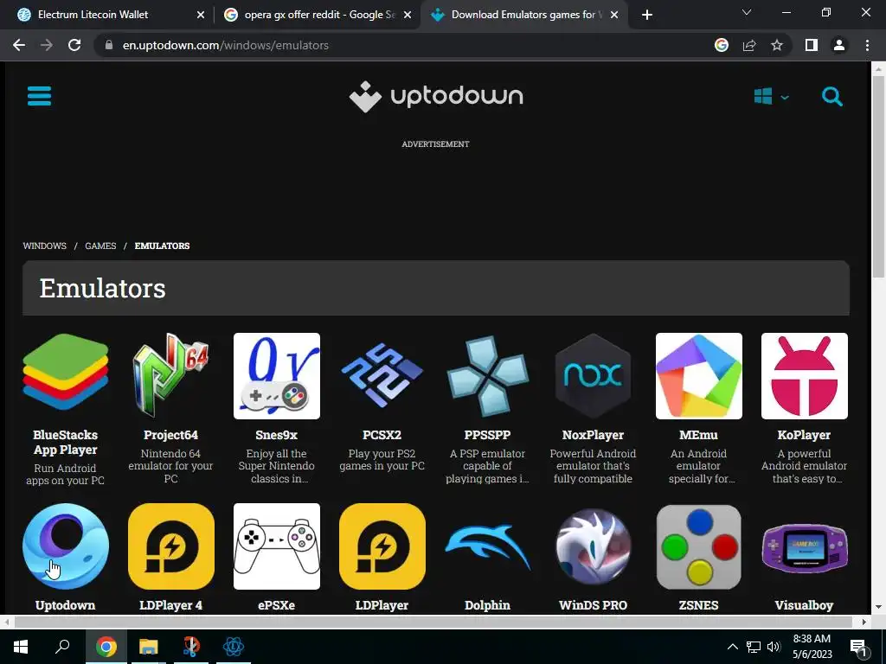Open the WinDS PRO app icon

point(593,546)
